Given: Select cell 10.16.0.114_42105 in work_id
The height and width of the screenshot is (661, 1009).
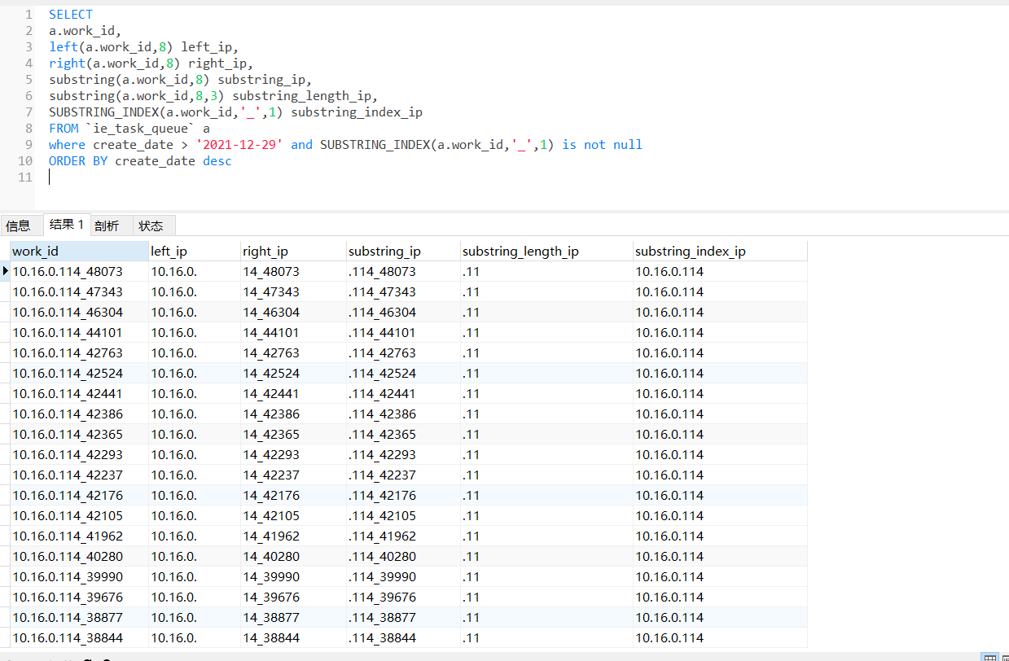Looking at the screenshot, I should click(x=79, y=515).
